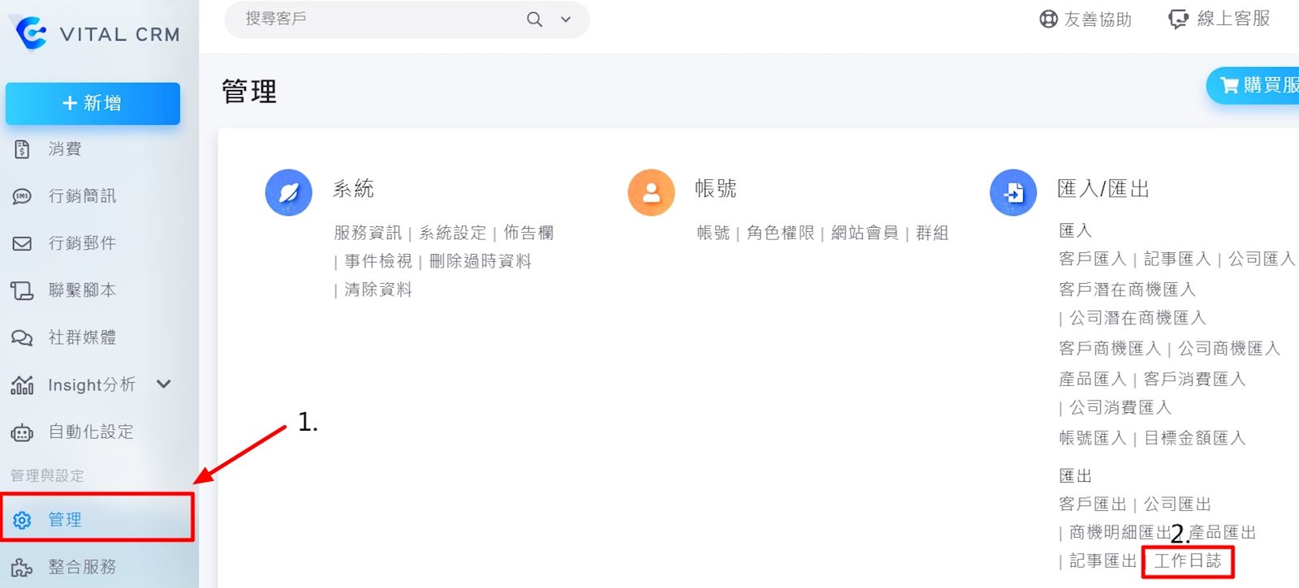Click the search magnifier icon

(x=534, y=19)
